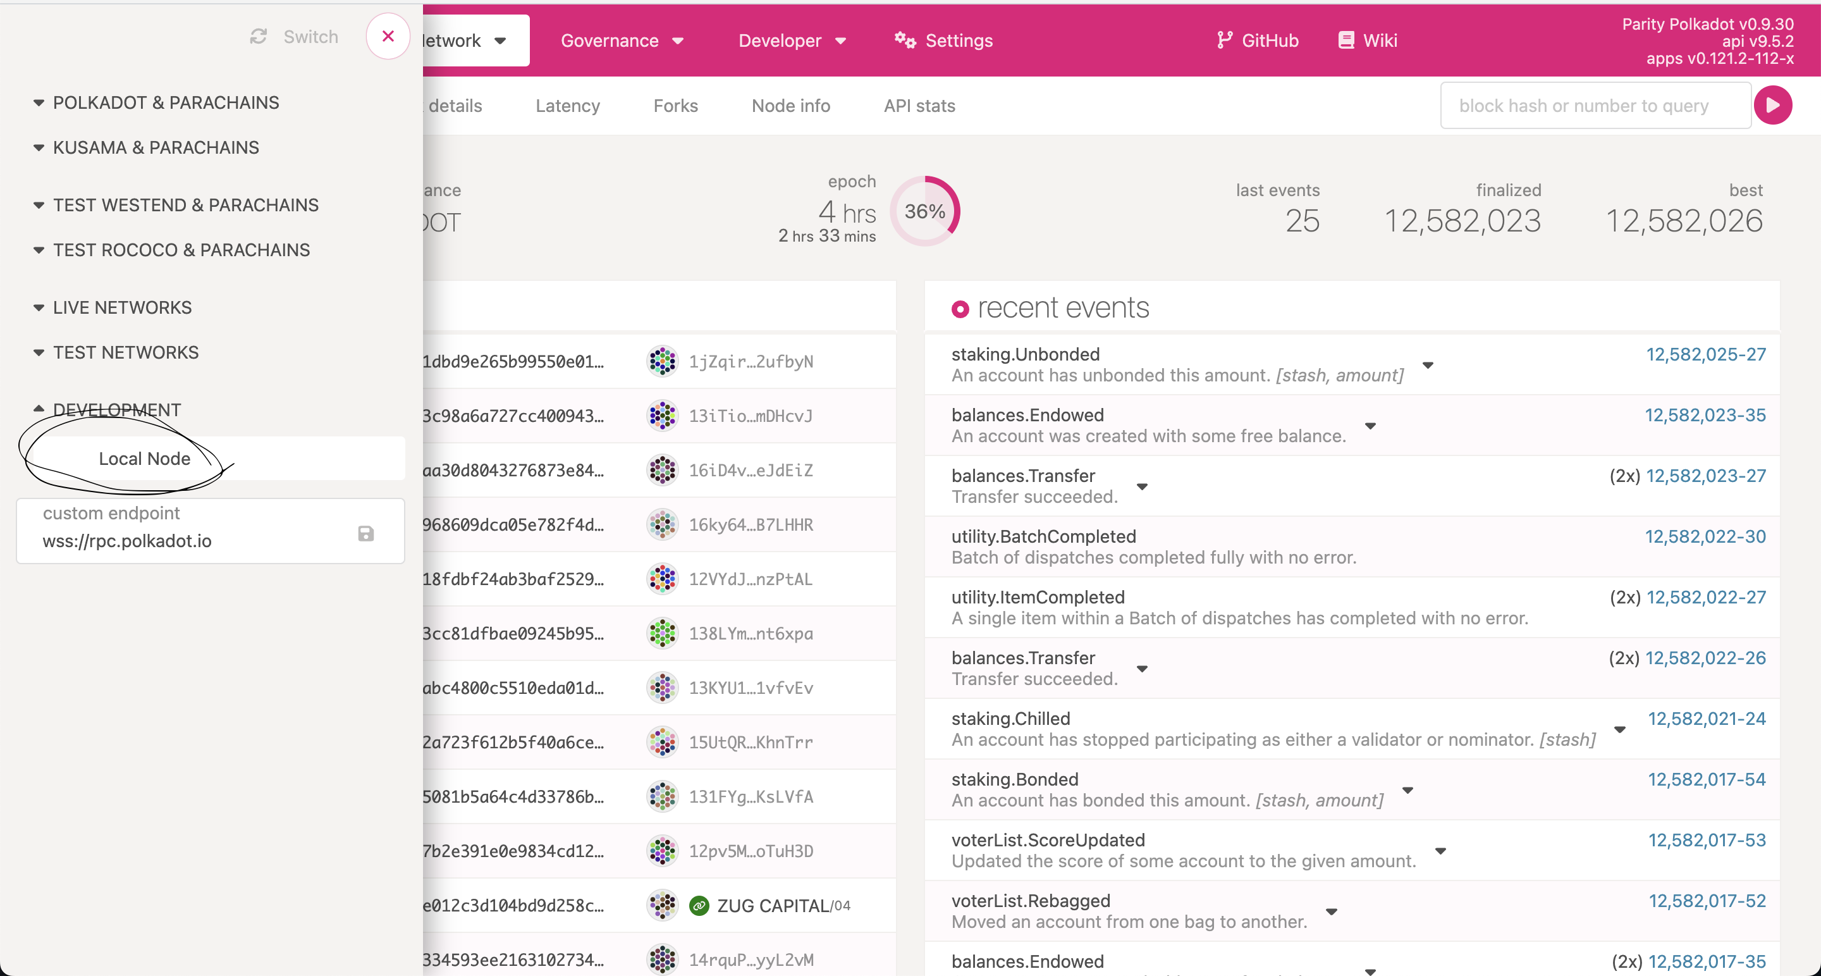Image resolution: width=1821 pixels, height=976 pixels.
Task: Switch to the Node info tab
Action: [x=790, y=106]
